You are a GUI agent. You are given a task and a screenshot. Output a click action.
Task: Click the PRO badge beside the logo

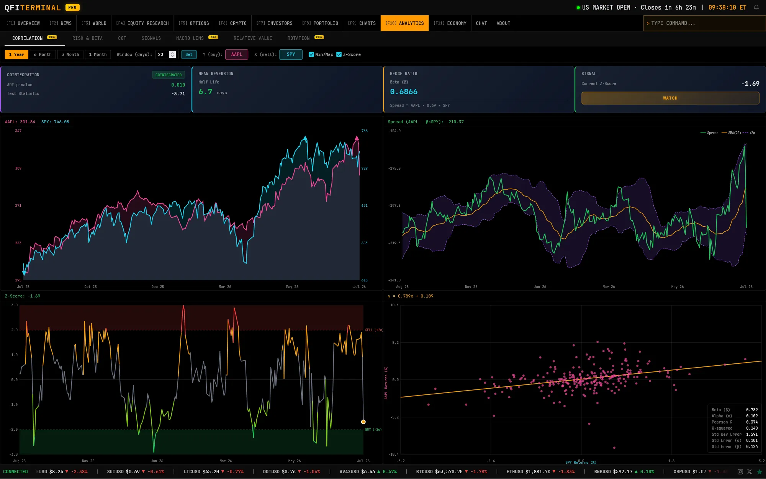click(72, 7)
